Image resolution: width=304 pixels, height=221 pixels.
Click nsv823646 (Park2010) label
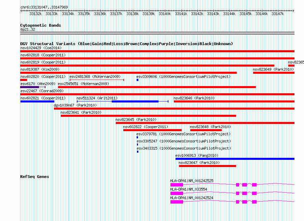(194, 98)
